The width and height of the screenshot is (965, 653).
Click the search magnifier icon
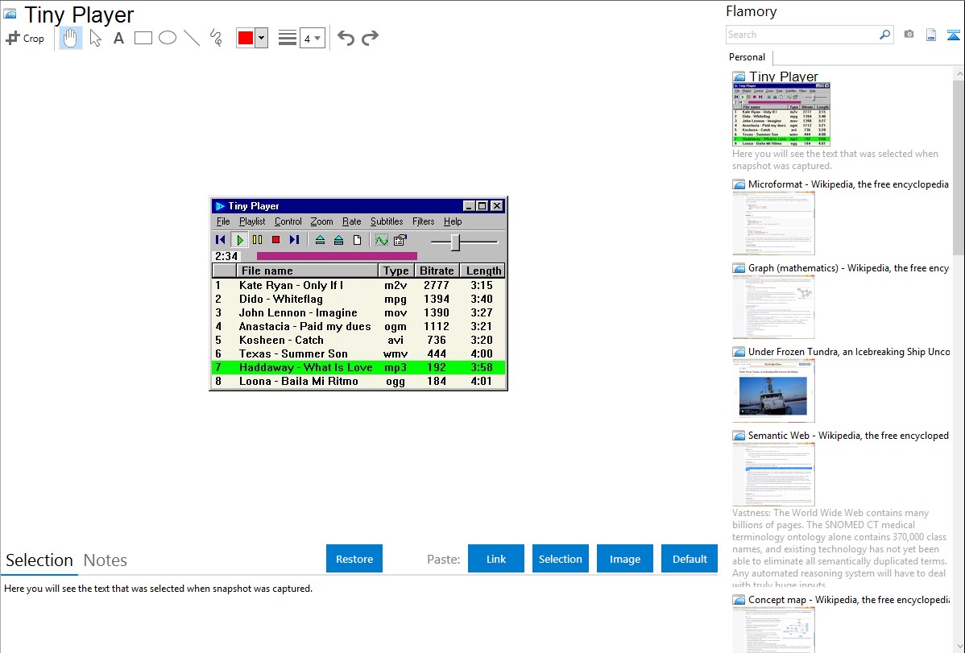(885, 35)
